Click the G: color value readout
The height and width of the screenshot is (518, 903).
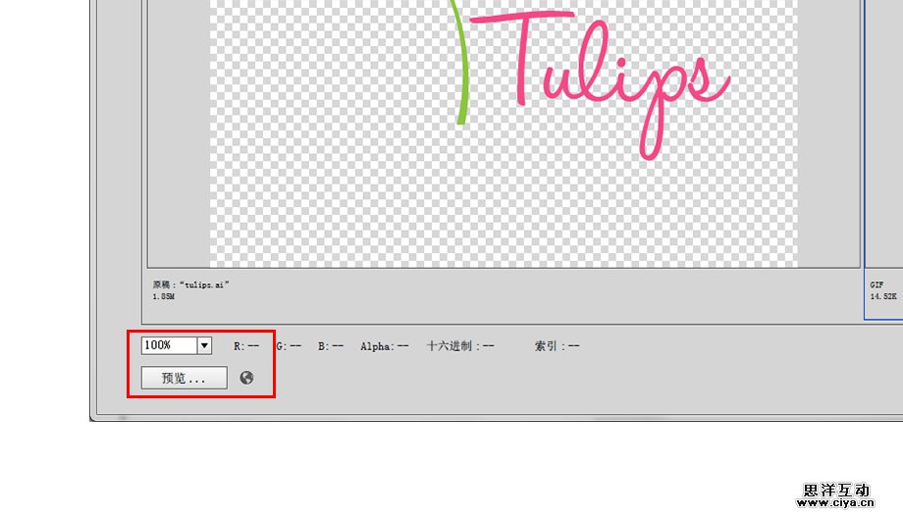click(289, 346)
